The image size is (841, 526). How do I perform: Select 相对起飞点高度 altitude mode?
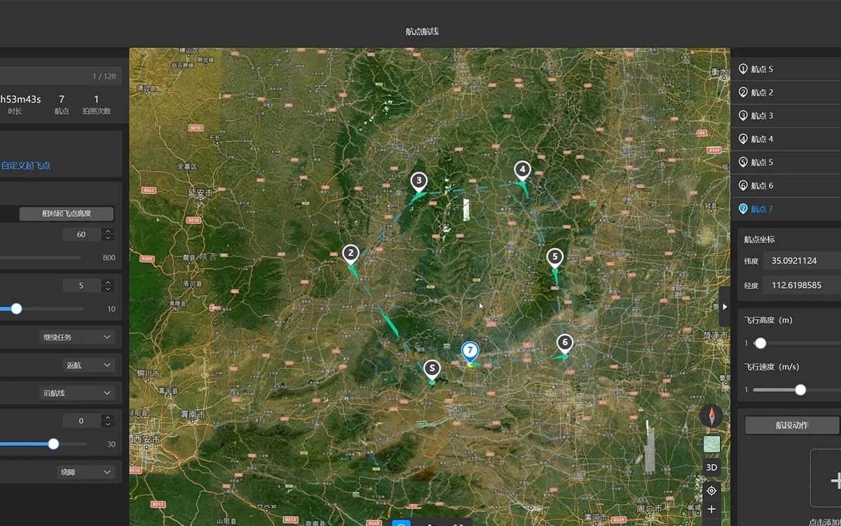click(67, 213)
